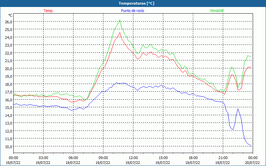Select the blue 'Punto de rocío' legend label
The width and height of the screenshot is (266, 166).
tap(132, 11)
